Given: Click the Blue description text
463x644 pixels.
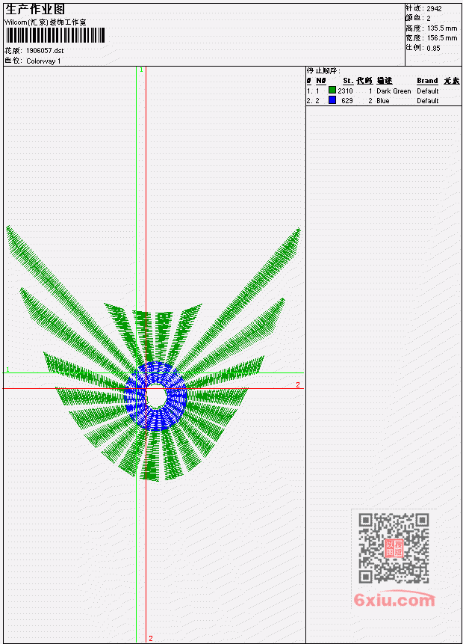Looking at the screenshot, I should (382, 101).
